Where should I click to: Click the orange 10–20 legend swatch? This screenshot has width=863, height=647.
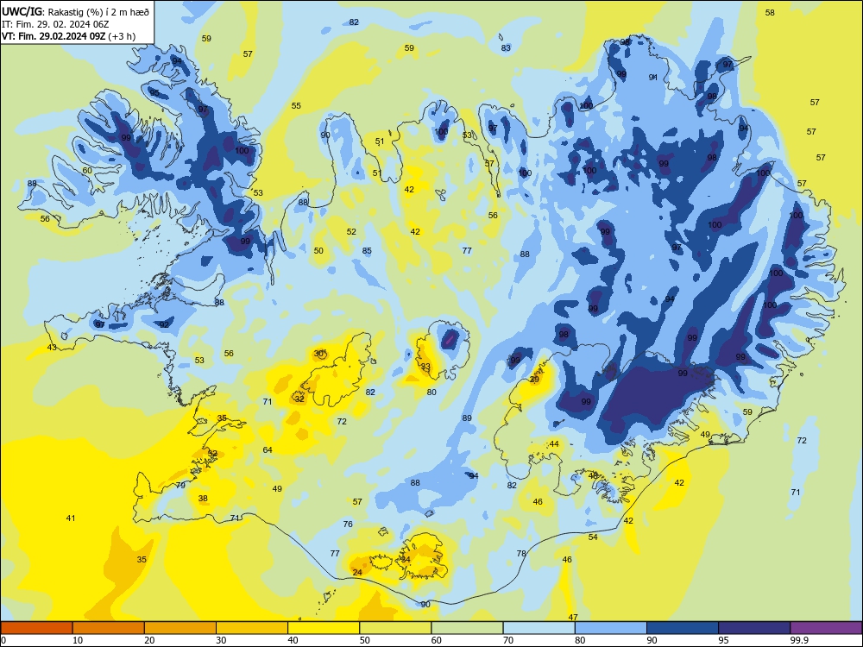tap(109, 628)
